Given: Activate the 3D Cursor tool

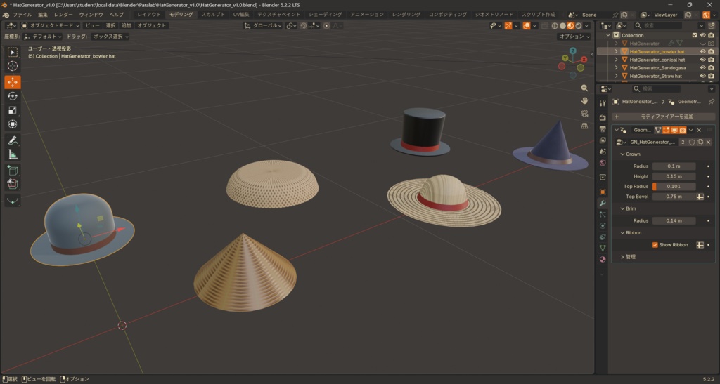Looking at the screenshot, I should (x=13, y=66).
